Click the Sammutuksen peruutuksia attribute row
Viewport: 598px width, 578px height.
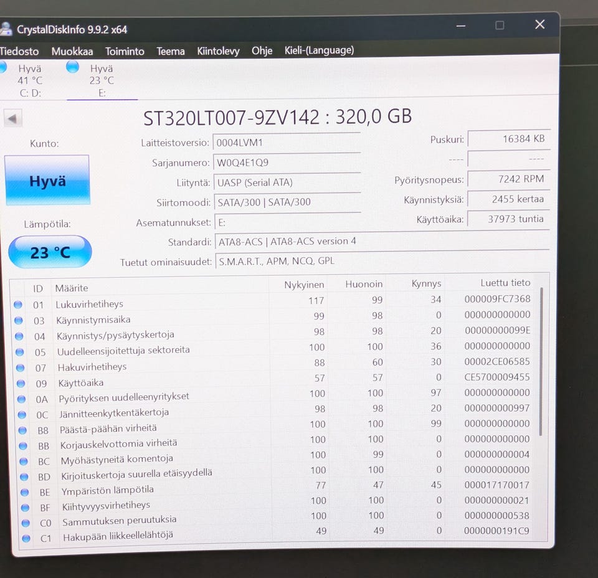277,519
